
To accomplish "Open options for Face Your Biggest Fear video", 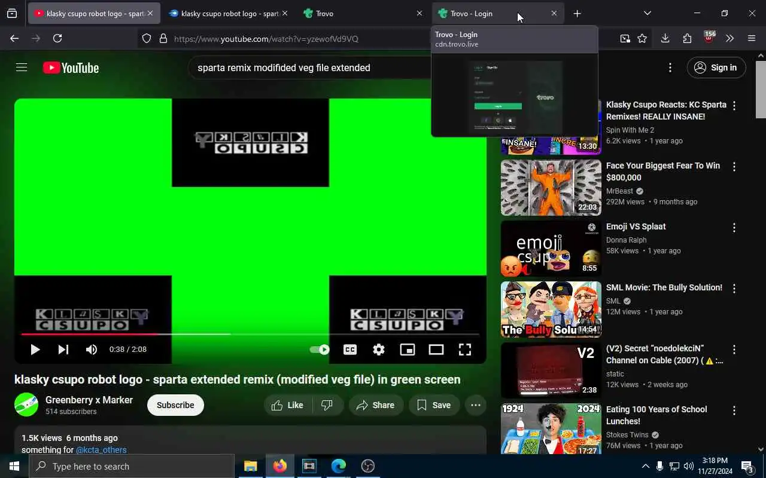I will click(x=734, y=167).
